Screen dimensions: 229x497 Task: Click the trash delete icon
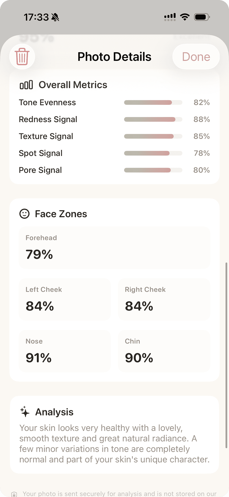pyautogui.click(x=22, y=57)
